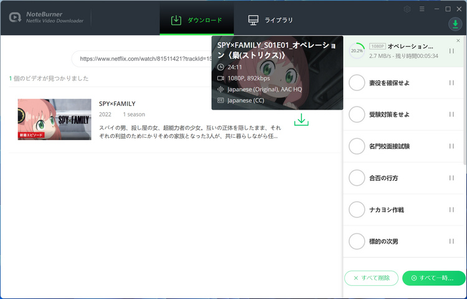Screen dimensions: 467x299
Task: Select the ナカヨシ作戦 episode title
Action: click(387, 210)
